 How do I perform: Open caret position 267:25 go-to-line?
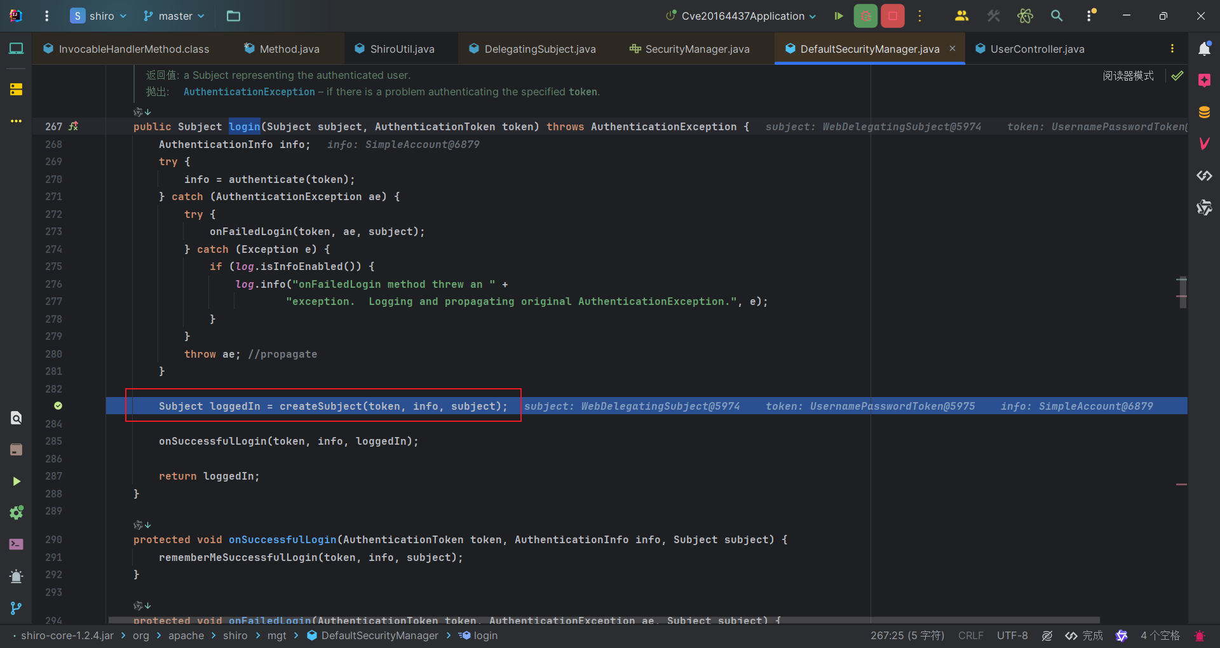[907, 635]
